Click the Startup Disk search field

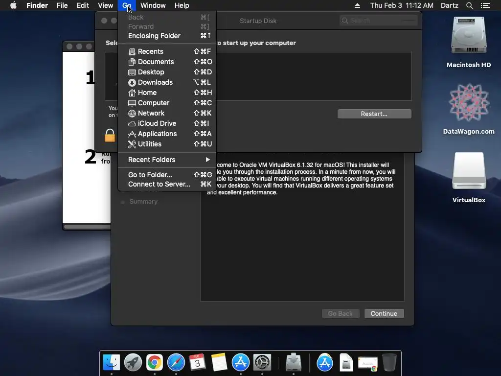pyautogui.click(x=379, y=21)
